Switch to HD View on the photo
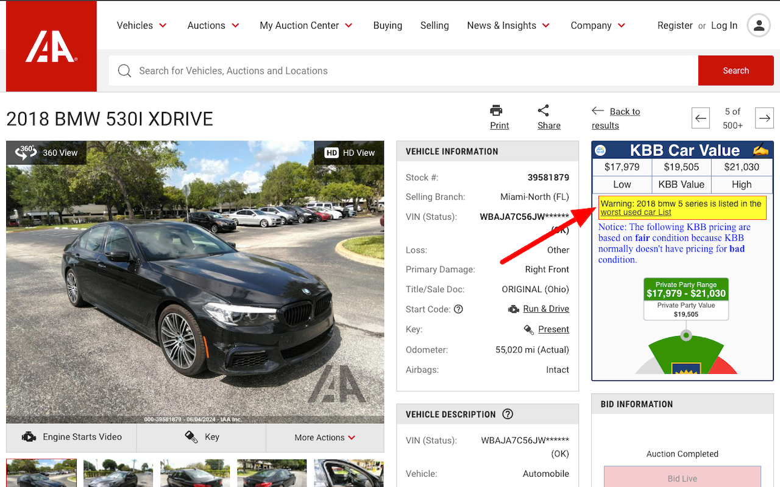Image resolution: width=780 pixels, height=487 pixels. (349, 153)
